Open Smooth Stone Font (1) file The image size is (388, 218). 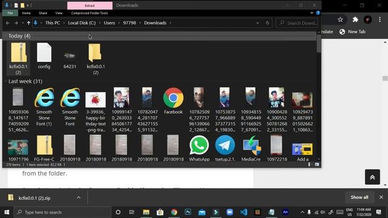click(x=44, y=107)
